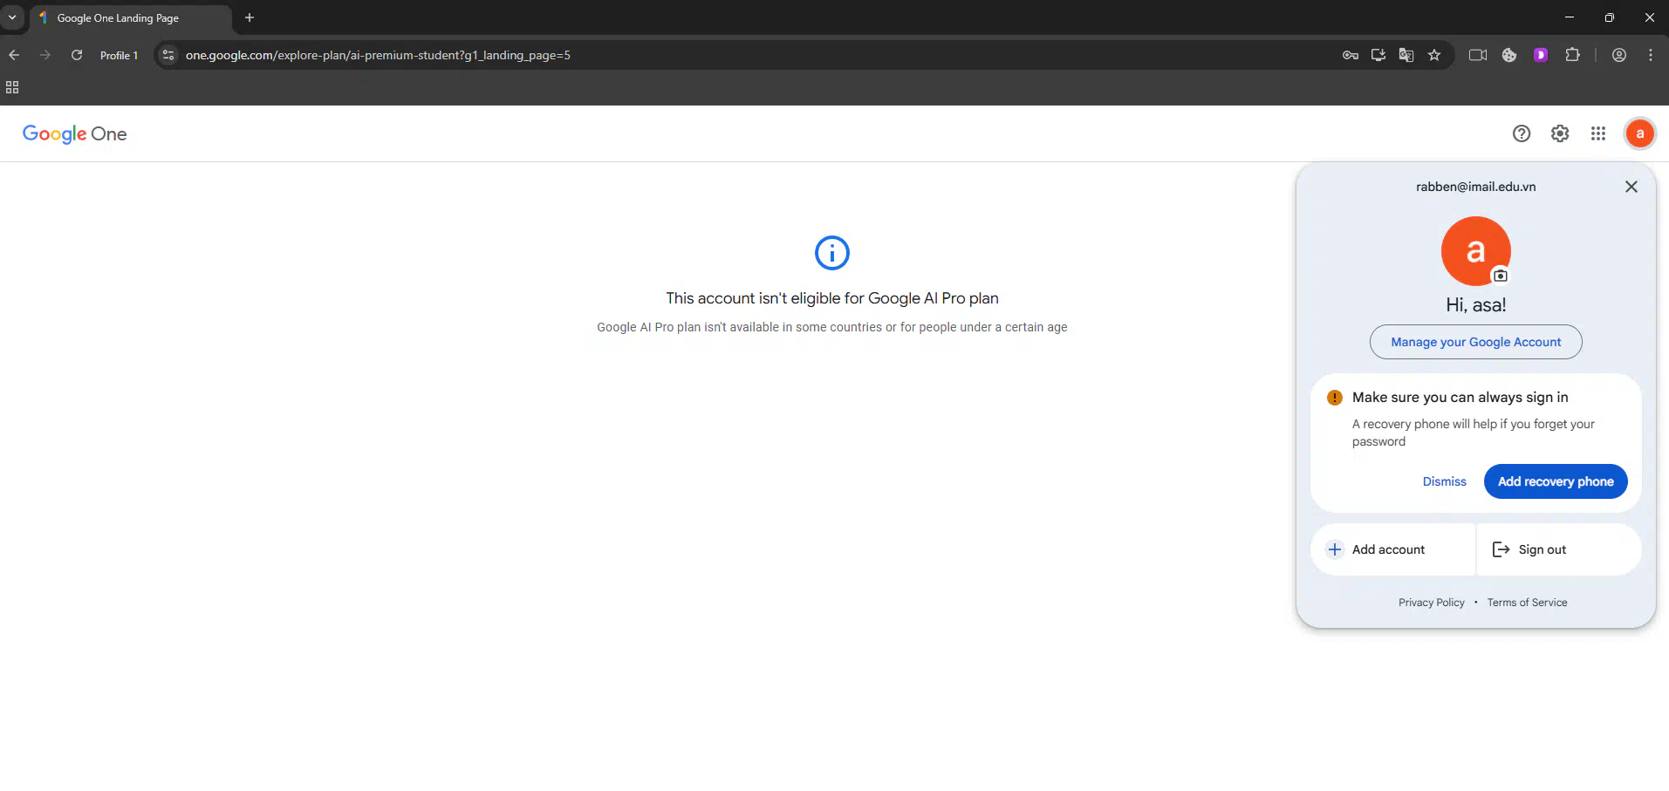The image size is (1669, 791).
Task: Close the account popup panel
Action: coord(1631,187)
